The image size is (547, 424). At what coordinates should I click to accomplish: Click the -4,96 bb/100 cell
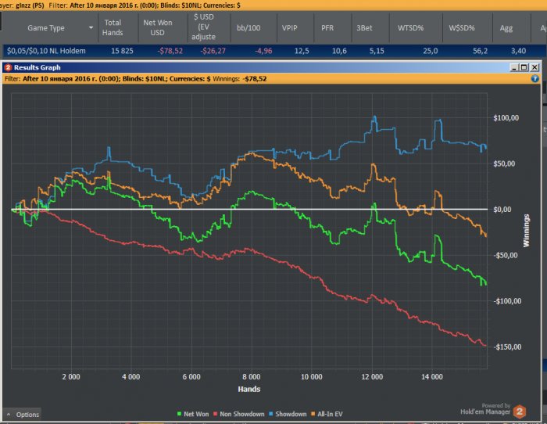pyautogui.click(x=263, y=51)
